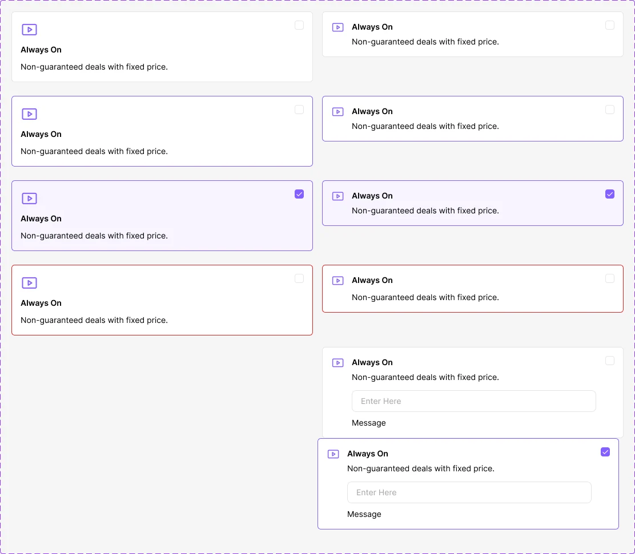Focus Enter Here field in the unchecked card
This screenshot has width=635, height=554.
[x=474, y=401]
